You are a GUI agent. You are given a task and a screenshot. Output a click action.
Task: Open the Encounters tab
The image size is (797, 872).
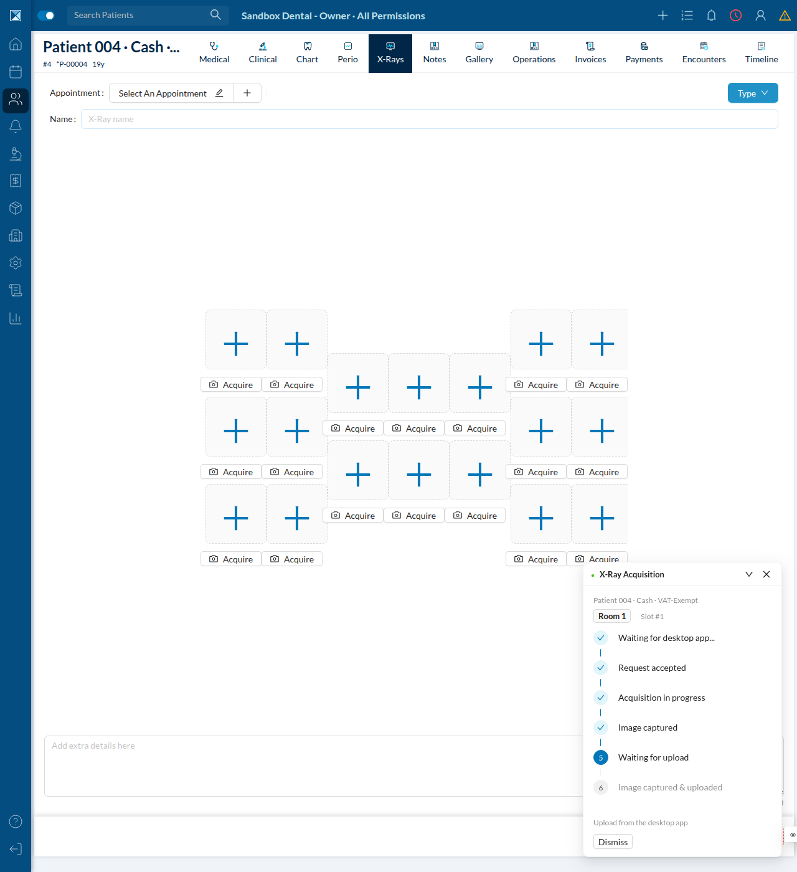pos(704,53)
